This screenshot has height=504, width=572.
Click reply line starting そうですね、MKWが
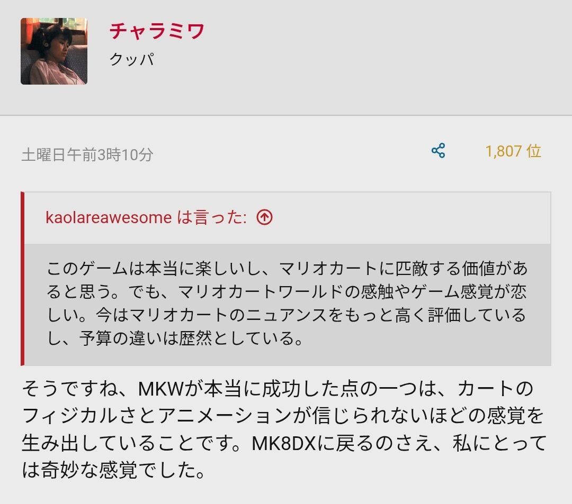coord(278,389)
